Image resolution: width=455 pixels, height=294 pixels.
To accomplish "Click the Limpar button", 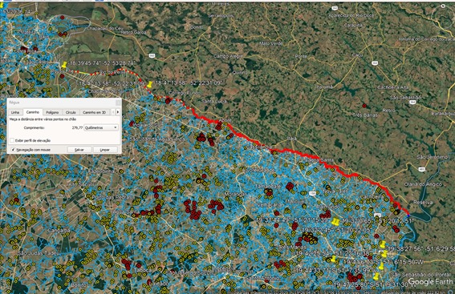I will coord(105,150).
